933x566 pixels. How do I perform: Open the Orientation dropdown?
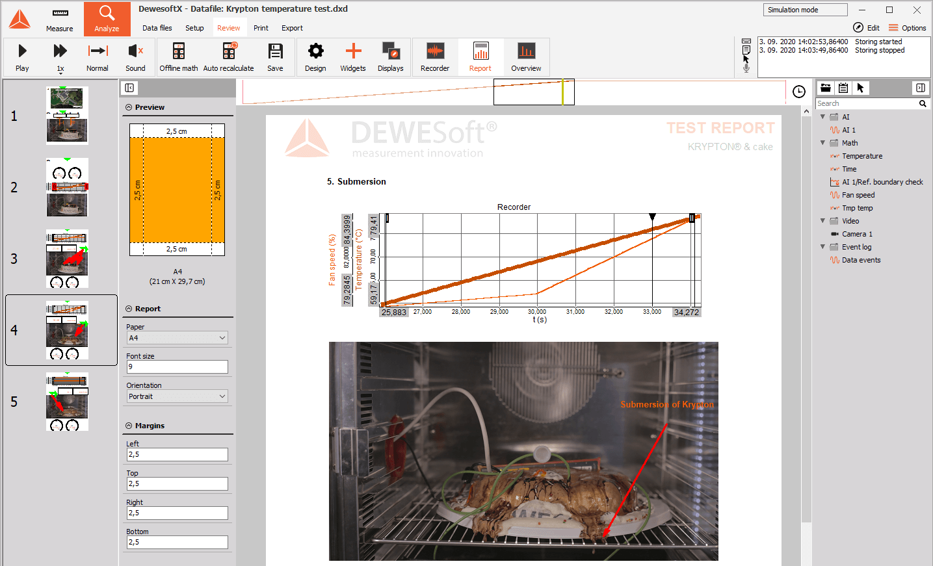tap(177, 396)
